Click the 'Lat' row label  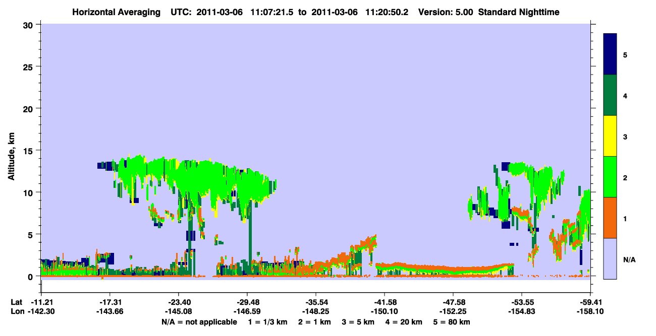pos(17,302)
